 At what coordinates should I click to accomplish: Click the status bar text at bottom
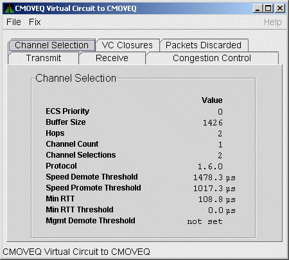click(x=76, y=252)
